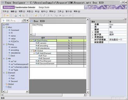Click the Global group icon in tree
128x100 pixels.
pos(6,84)
